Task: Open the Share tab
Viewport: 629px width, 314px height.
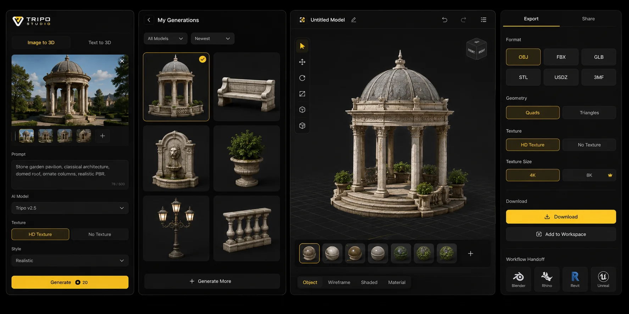Action: tap(588, 19)
